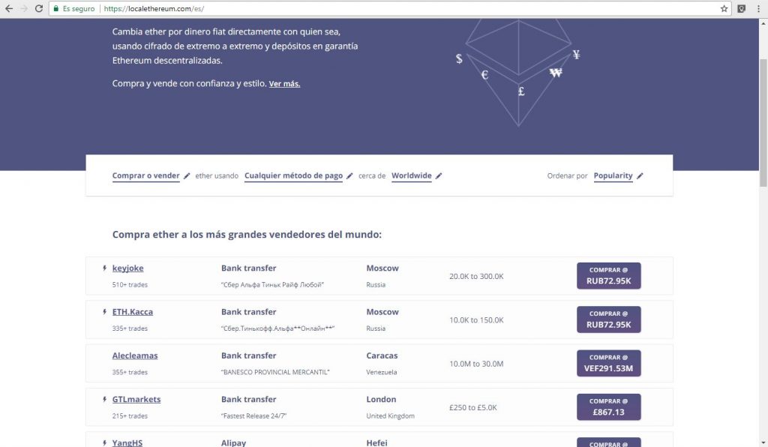Buy from ETH.Kacca at RUB72.95K
The width and height of the screenshot is (768, 447).
[609, 319]
